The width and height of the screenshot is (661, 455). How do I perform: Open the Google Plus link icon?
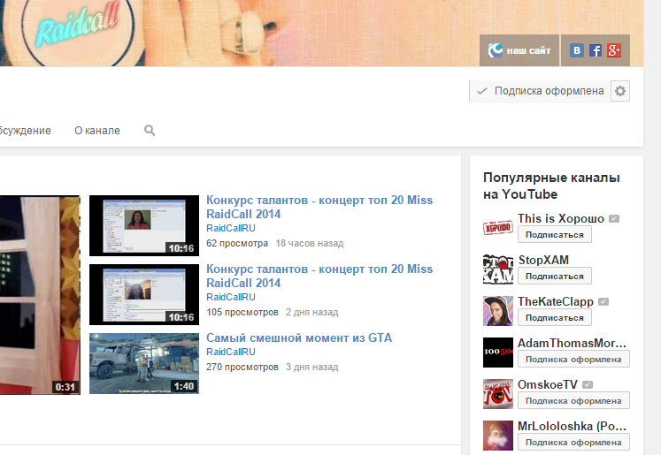coord(614,50)
